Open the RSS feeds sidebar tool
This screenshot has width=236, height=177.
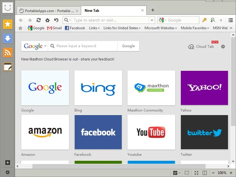click(x=7, y=51)
